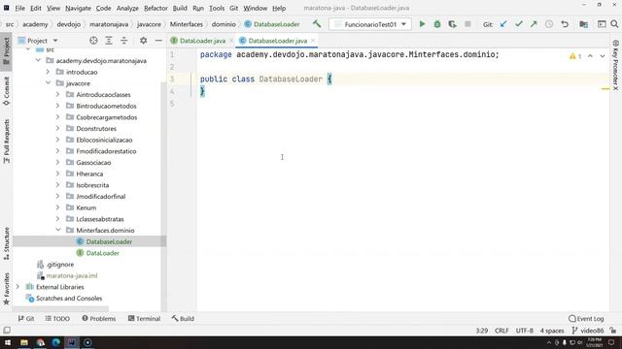The image size is (622, 349).
Task: Open Edge browser from taskbar
Action: [x=56, y=342]
